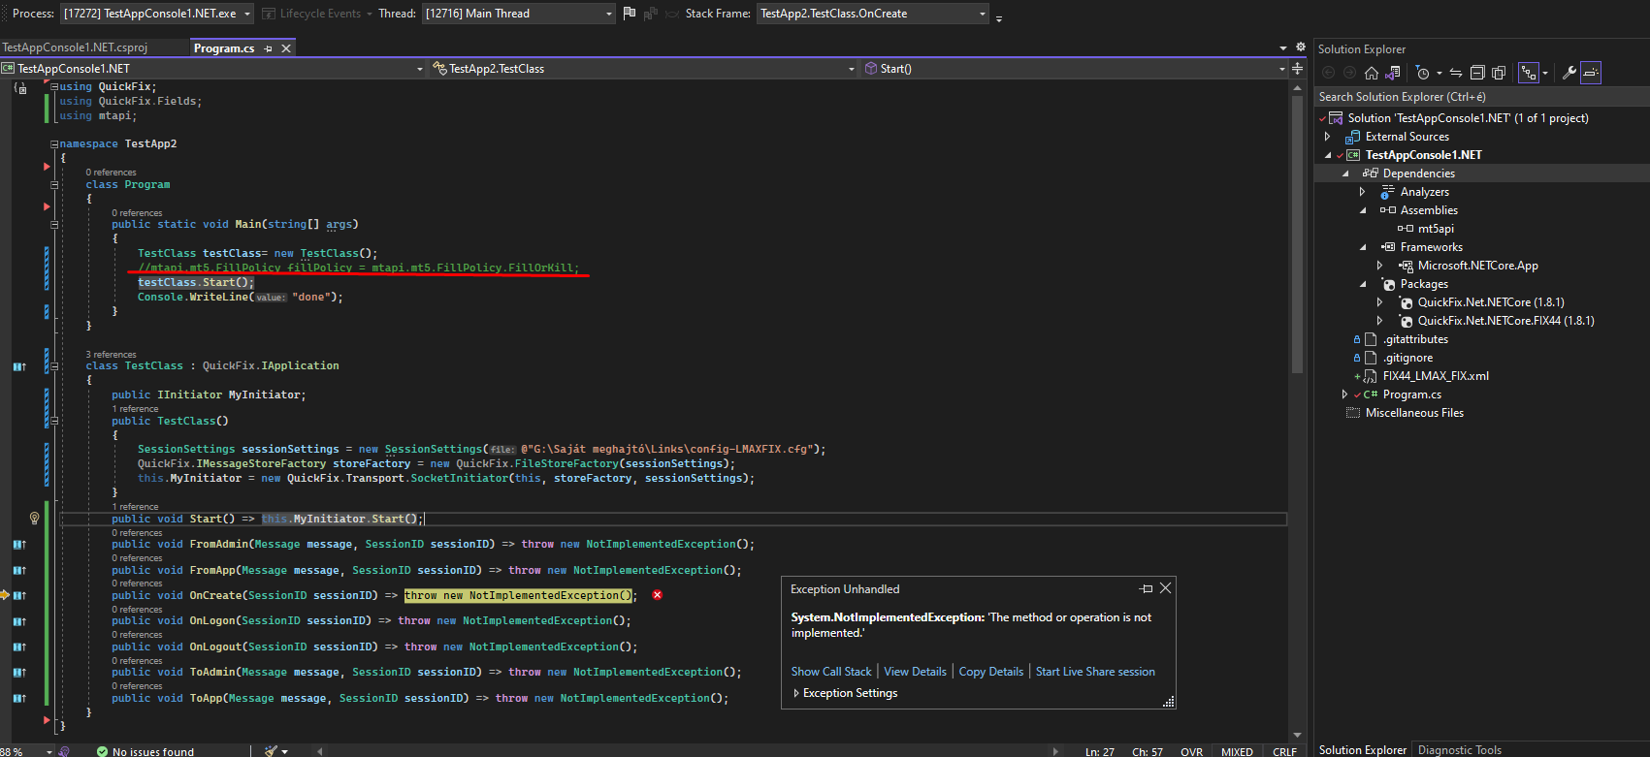Expand the Analyzers node

[x=1362, y=192]
